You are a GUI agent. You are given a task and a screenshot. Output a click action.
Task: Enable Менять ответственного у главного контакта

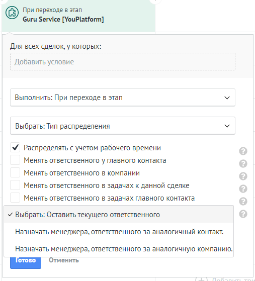[x=15, y=160]
